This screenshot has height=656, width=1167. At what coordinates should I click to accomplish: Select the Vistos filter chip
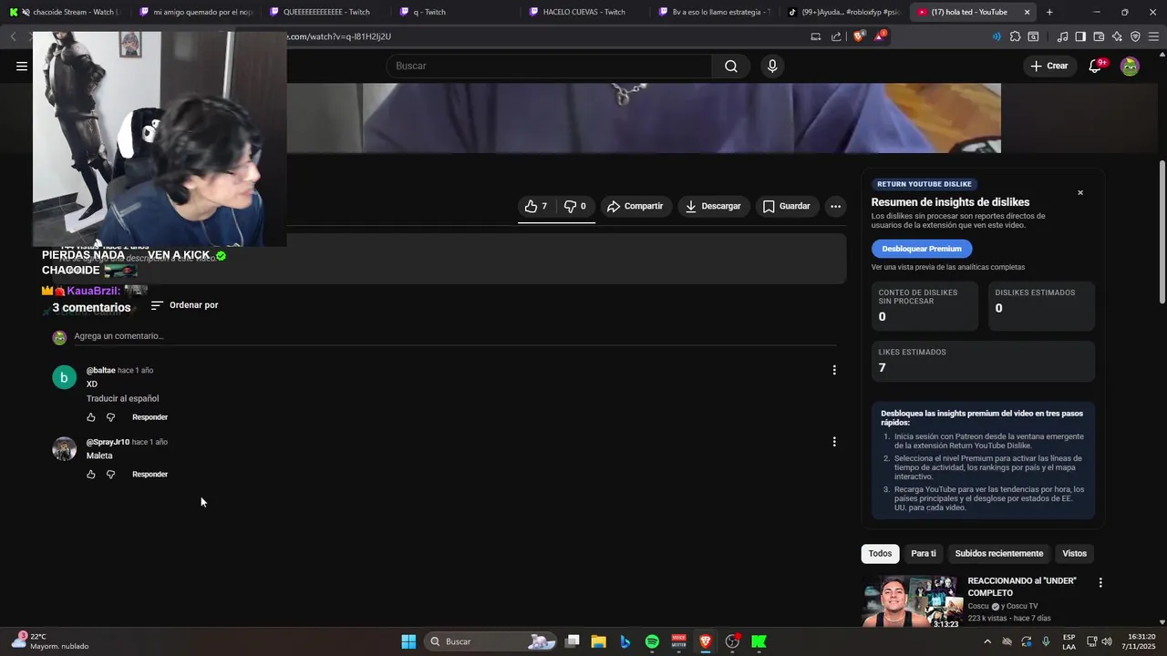point(1075,553)
